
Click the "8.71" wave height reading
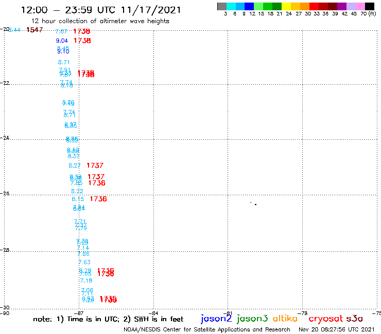[x=64, y=62]
